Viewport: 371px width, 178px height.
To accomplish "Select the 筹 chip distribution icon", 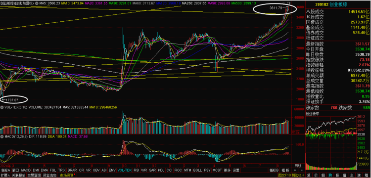I will 367,176.
